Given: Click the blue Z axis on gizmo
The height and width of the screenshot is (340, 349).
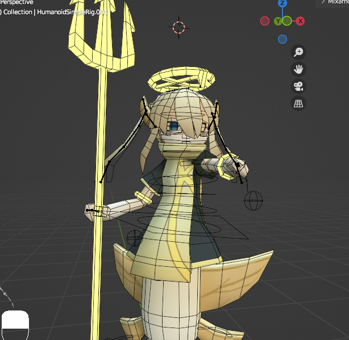Looking at the screenshot, I should click(x=282, y=3).
